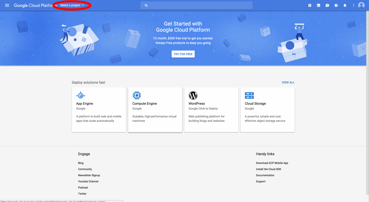
Task: Open the send feedback icon
Action: pyautogui.click(x=327, y=5)
